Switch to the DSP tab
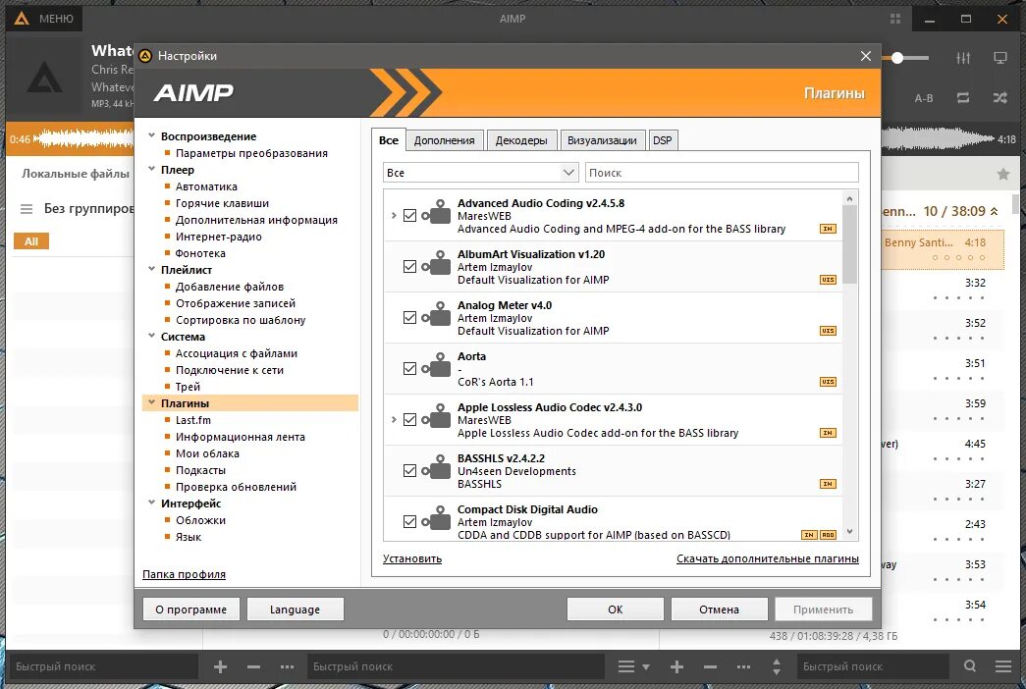The width and height of the screenshot is (1026, 689). (x=662, y=140)
